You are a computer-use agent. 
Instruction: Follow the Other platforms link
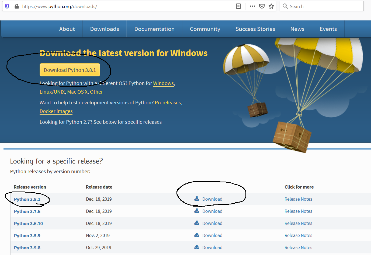[x=96, y=92]
